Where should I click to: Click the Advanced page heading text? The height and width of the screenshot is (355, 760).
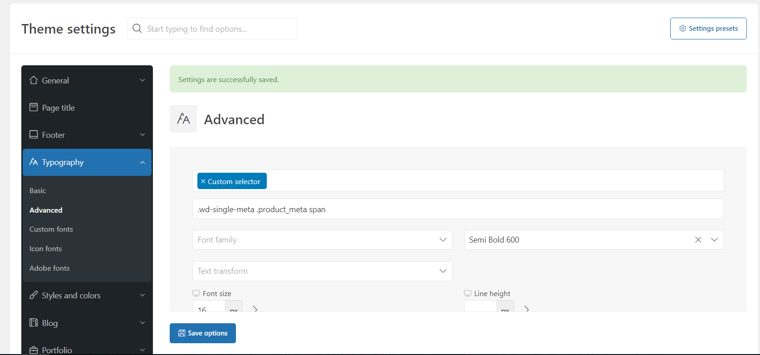tap(234, 119)
